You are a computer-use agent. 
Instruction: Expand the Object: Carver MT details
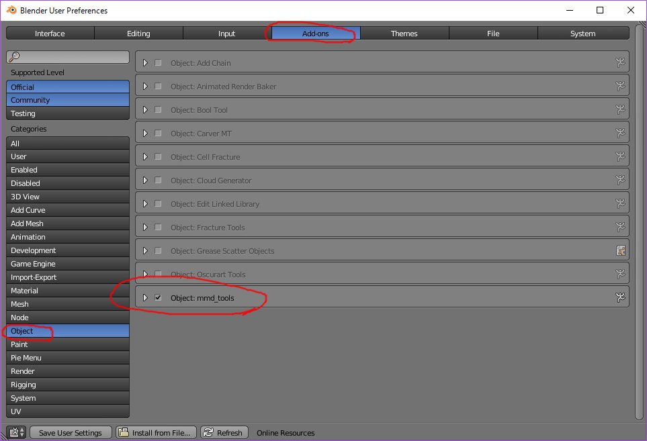145,133
